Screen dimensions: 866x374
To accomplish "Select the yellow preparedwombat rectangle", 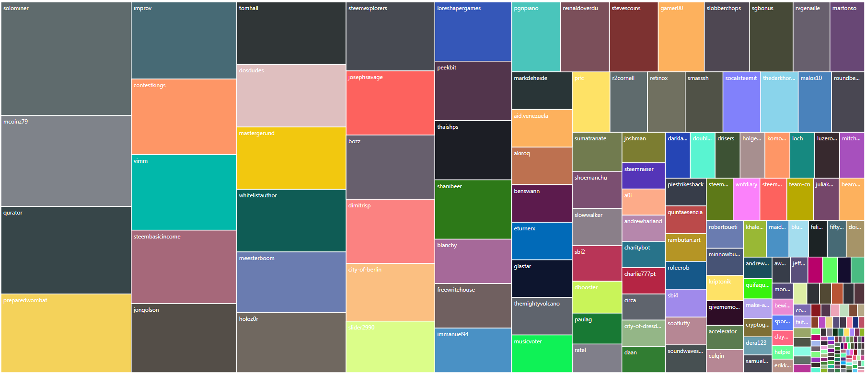I will tap(66, 333).
